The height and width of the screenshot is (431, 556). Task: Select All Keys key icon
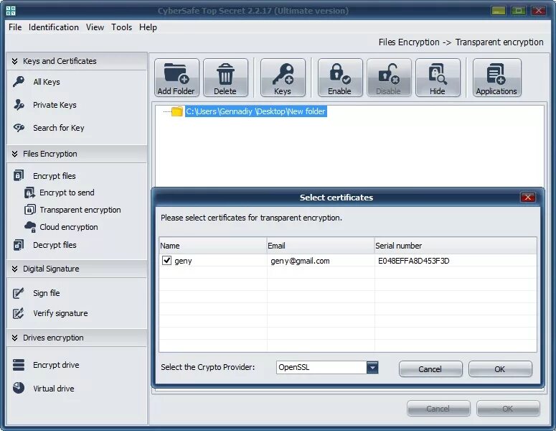19,82
